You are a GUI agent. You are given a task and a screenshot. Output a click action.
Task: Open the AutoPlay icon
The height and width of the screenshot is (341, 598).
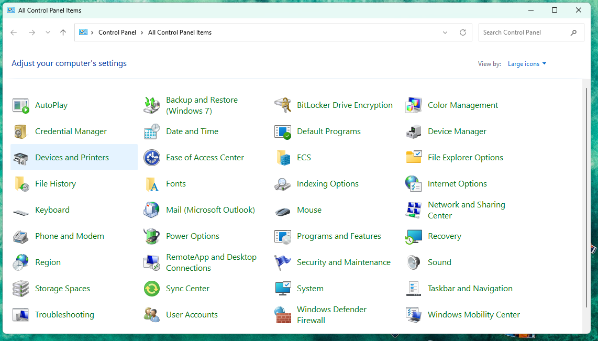pyautogui.click(x=20, y=106)
